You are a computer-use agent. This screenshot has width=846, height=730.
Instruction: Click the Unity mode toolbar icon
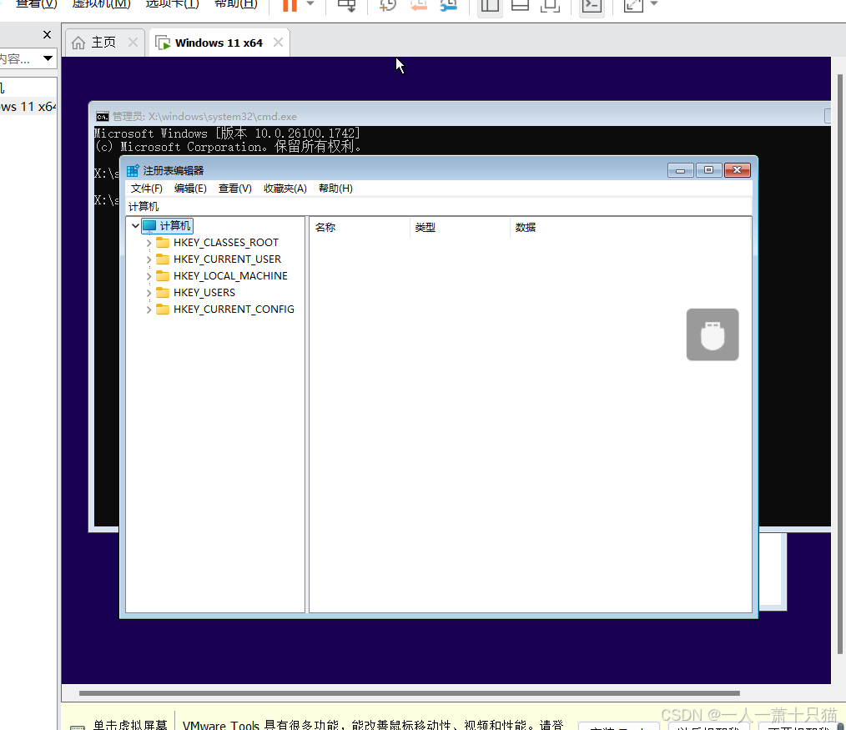click(551, 5)
